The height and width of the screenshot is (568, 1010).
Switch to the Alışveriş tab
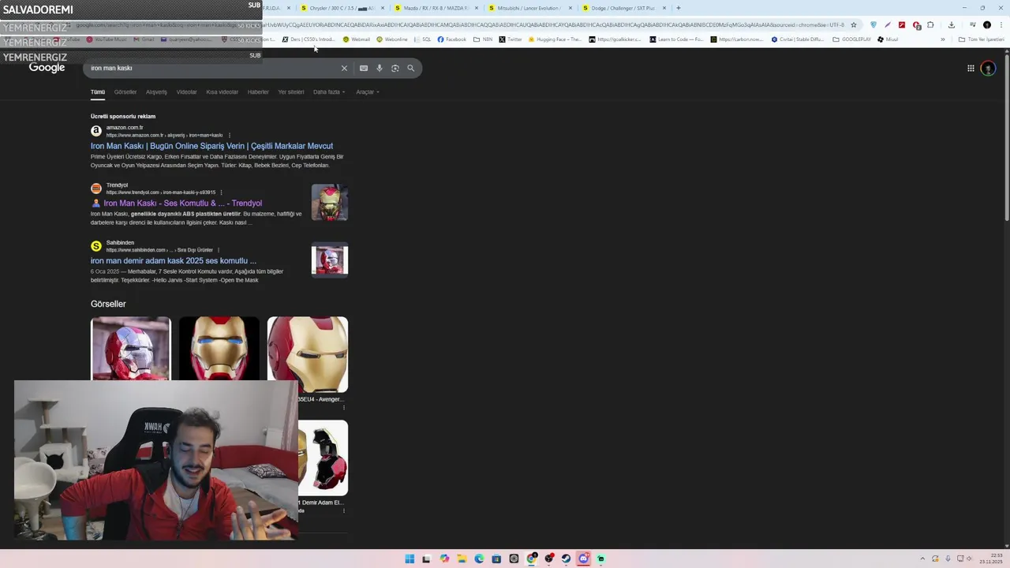(x=156, y=92)
